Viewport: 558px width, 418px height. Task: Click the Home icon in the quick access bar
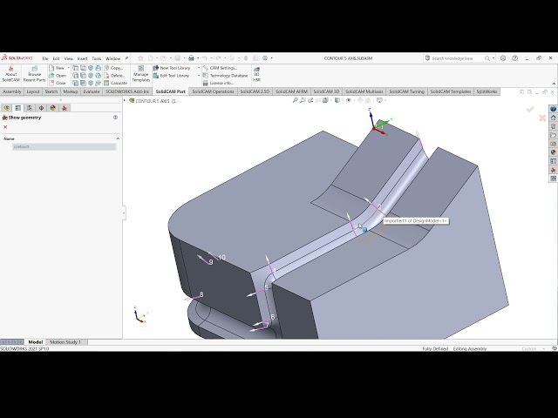[x=140, y=58]
